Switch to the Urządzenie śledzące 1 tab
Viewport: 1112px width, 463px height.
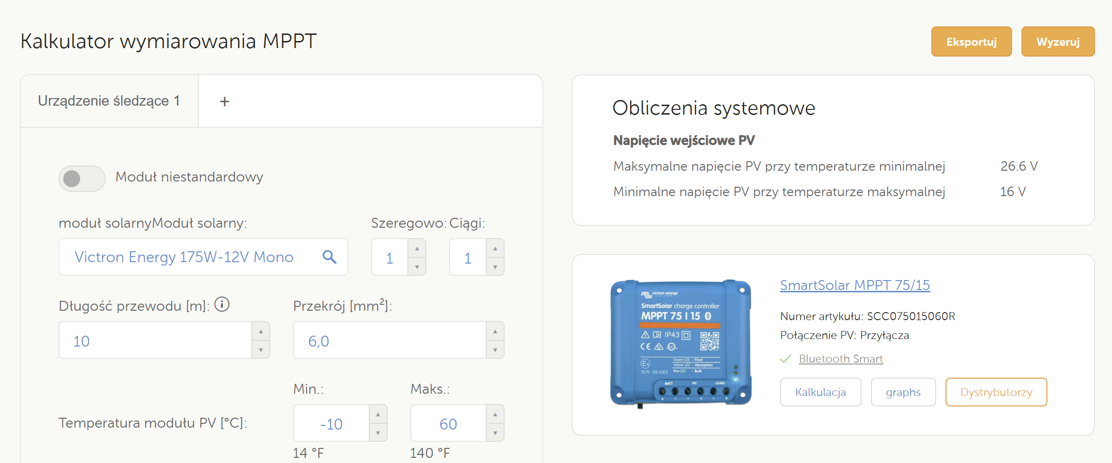(109, 101)
